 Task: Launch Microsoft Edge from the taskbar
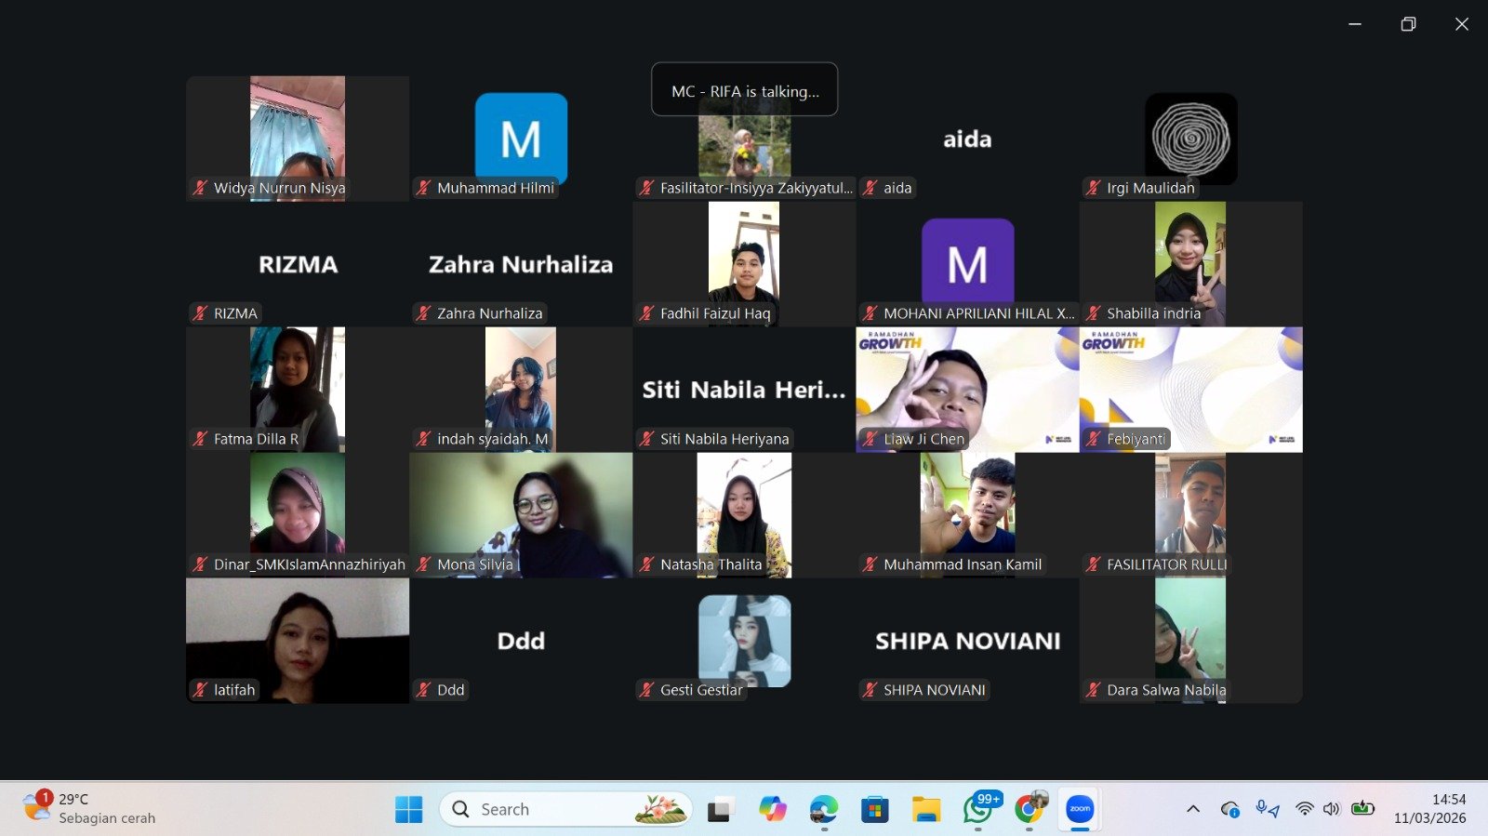[x=823, y=809]
